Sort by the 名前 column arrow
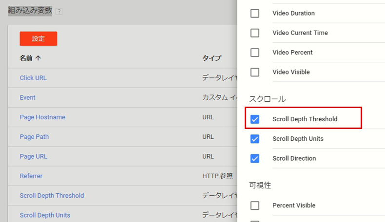 tap(38, 58)
